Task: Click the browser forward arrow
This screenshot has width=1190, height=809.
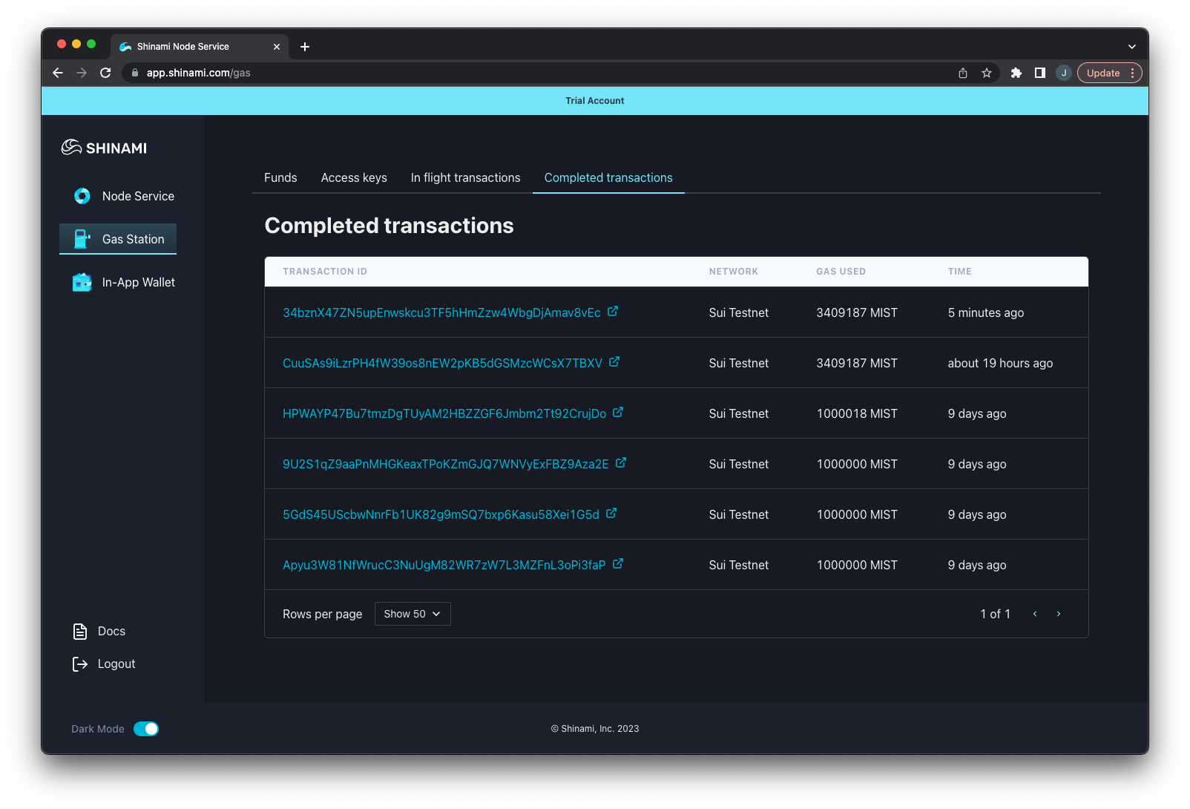Action: [82, 73]
